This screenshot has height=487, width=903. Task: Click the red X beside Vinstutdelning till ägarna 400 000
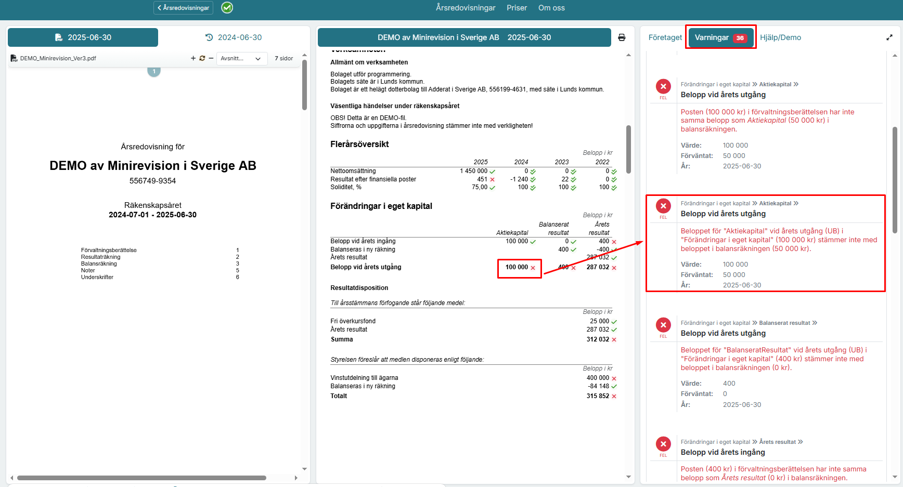(x=614, y=378)
